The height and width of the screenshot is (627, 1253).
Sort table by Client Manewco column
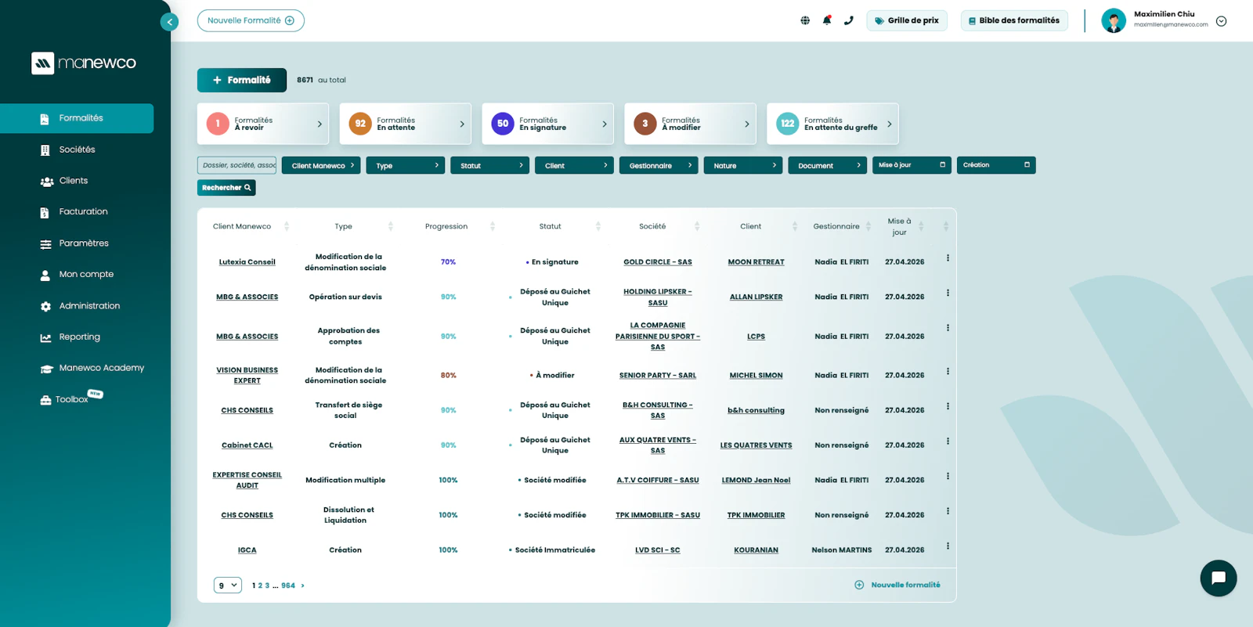287,226
